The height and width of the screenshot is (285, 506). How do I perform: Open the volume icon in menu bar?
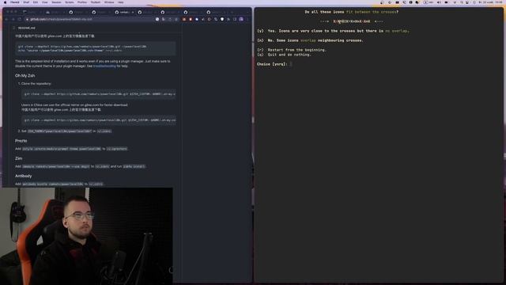click(439, 2)
